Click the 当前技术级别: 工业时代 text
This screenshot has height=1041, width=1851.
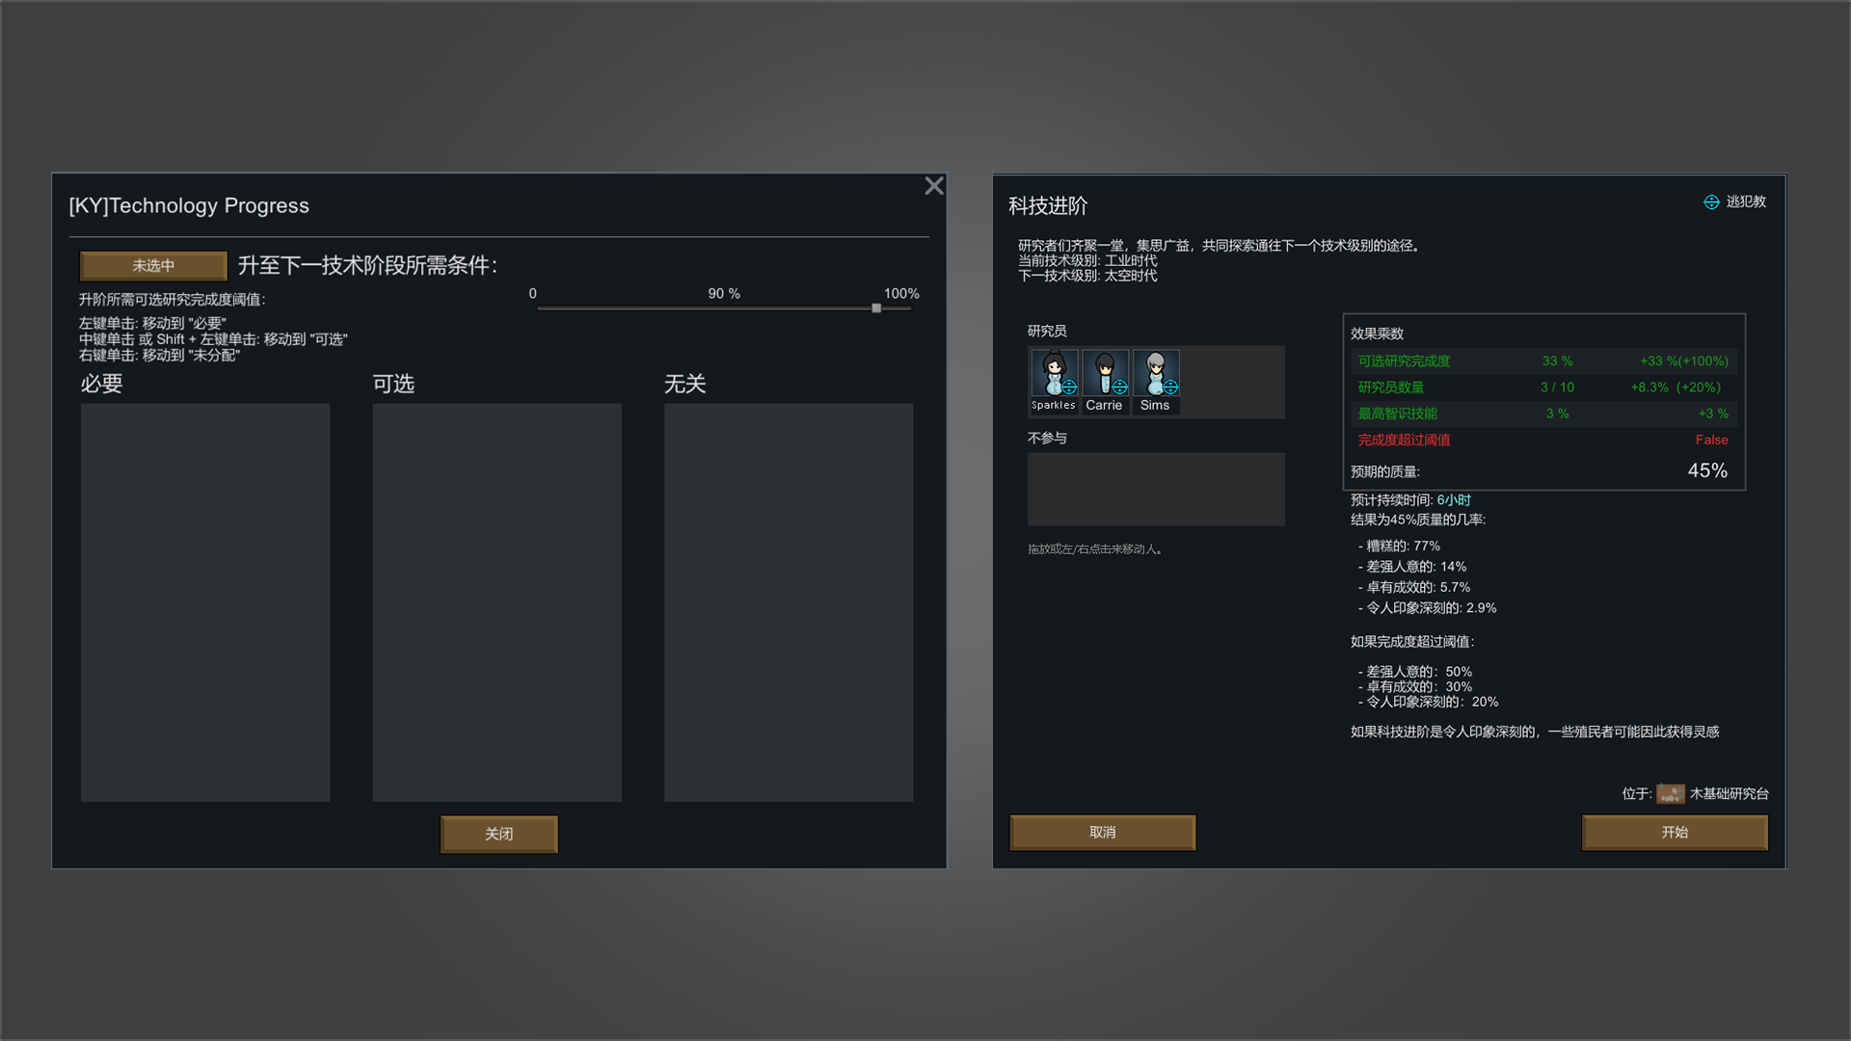click(x=1087, y=260)
